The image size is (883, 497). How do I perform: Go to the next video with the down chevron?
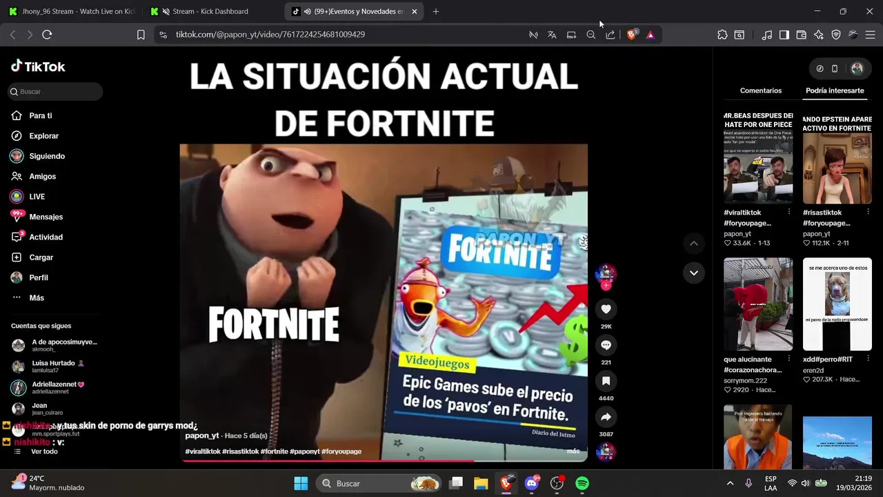[694, 273]
